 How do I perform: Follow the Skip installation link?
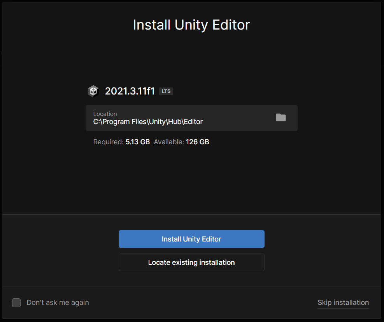[343, 303]
